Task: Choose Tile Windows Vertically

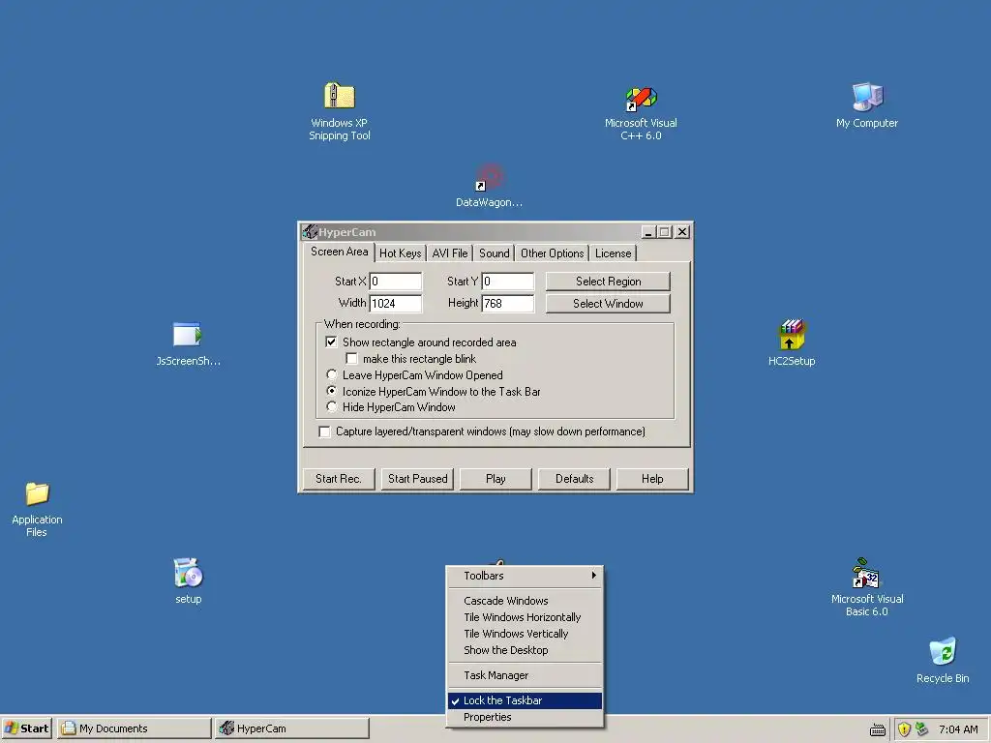Action: [x=525, y=633]
